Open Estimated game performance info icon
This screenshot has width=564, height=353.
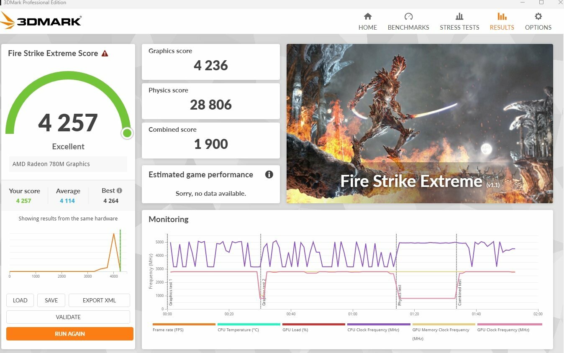click(x=269, y=174)
